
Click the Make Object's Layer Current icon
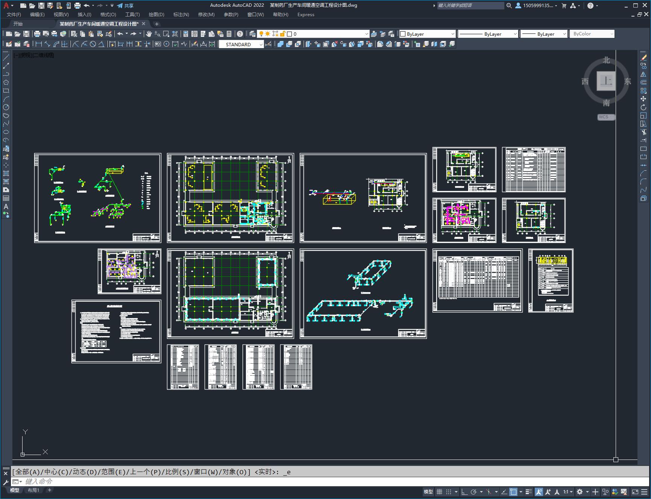click(x=374, y=34)
